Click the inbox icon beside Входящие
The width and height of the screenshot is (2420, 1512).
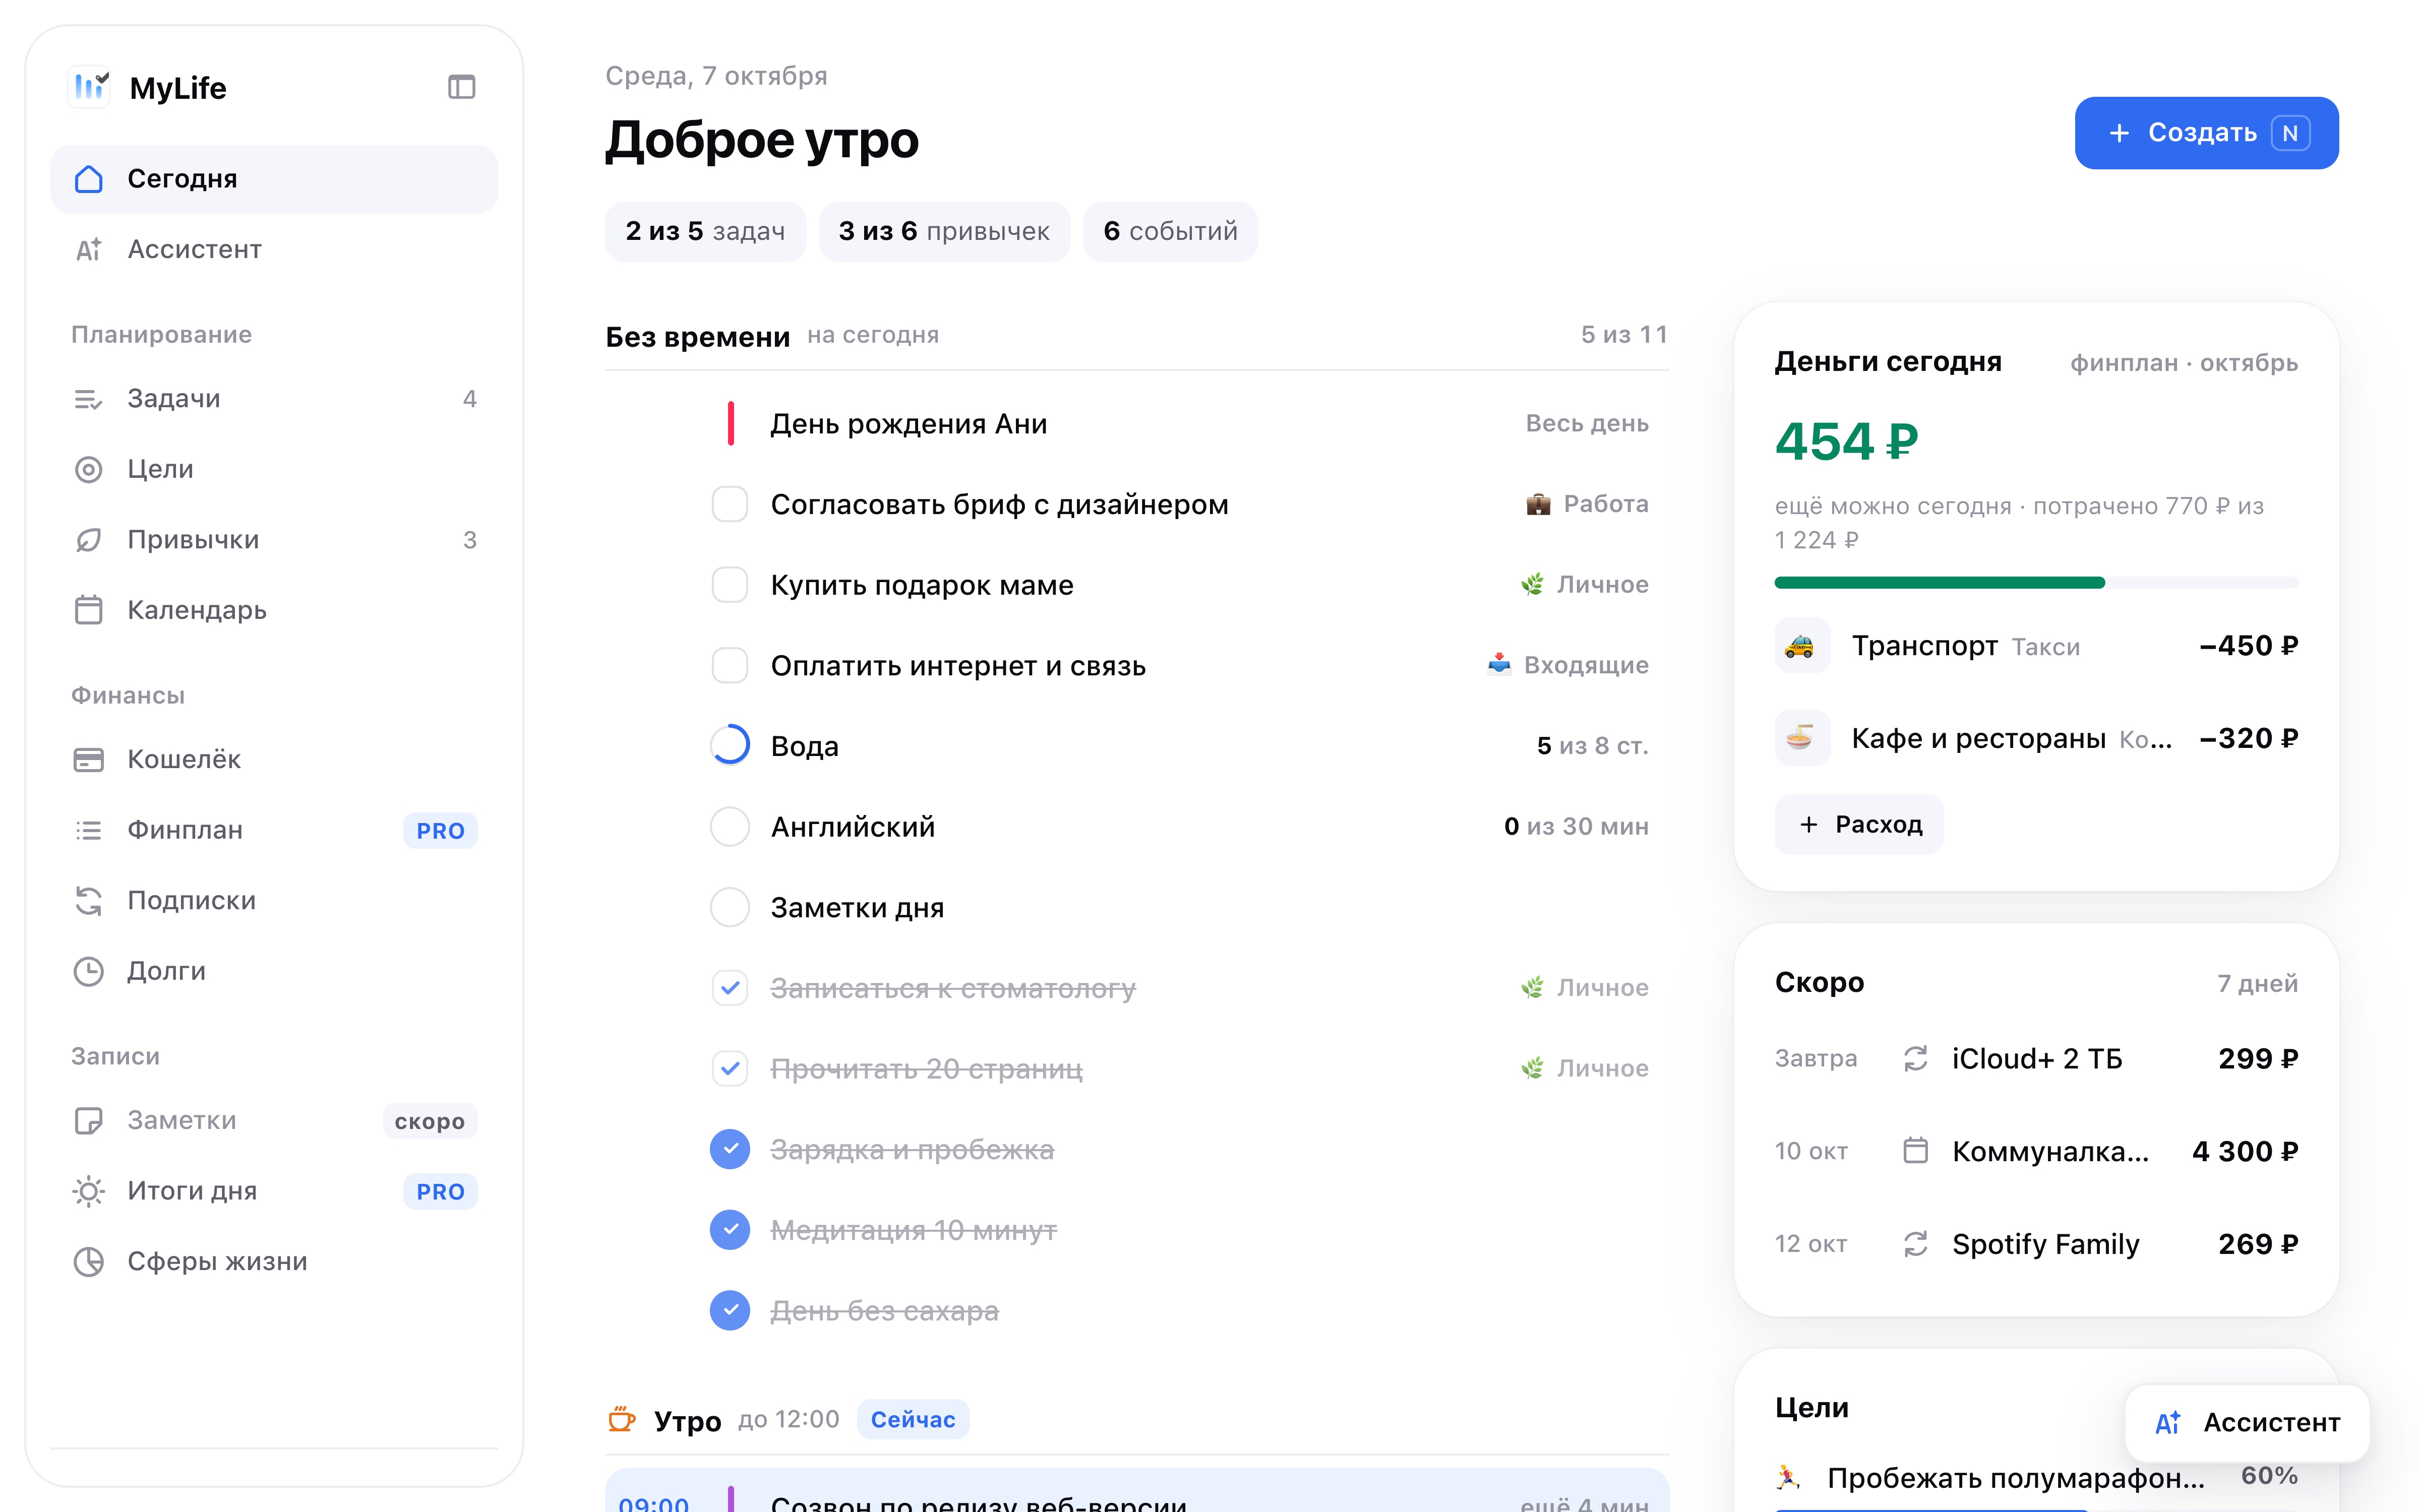[1498, 665]
